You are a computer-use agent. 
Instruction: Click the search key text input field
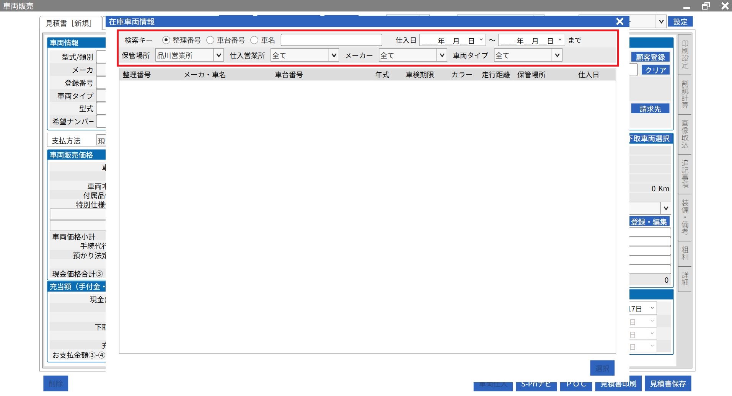331,40
